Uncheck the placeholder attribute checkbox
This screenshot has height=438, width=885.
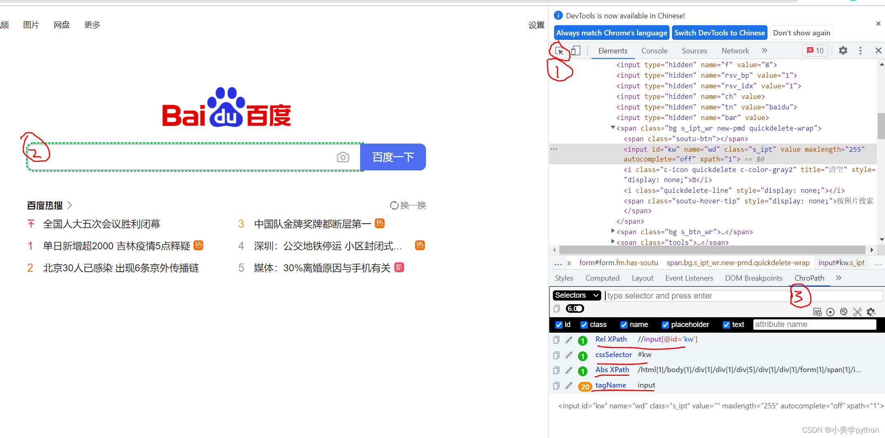[x=665, y=325]
